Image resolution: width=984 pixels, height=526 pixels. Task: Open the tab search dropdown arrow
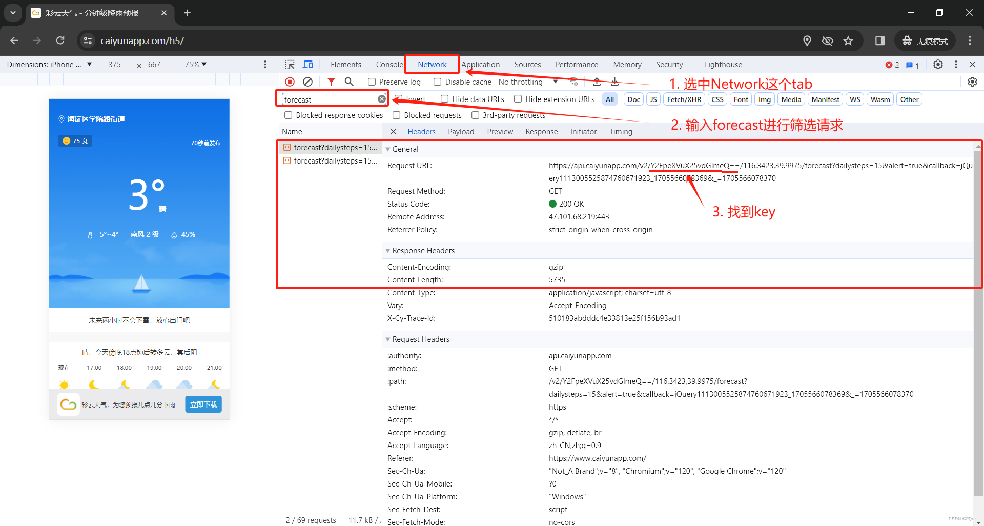click(x=13, y=13)
